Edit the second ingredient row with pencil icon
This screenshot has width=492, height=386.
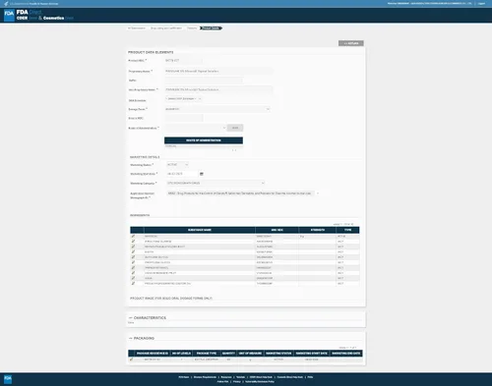coord(133,242)
